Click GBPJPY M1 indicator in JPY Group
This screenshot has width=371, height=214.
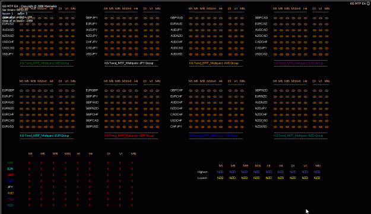click(106, 18)
